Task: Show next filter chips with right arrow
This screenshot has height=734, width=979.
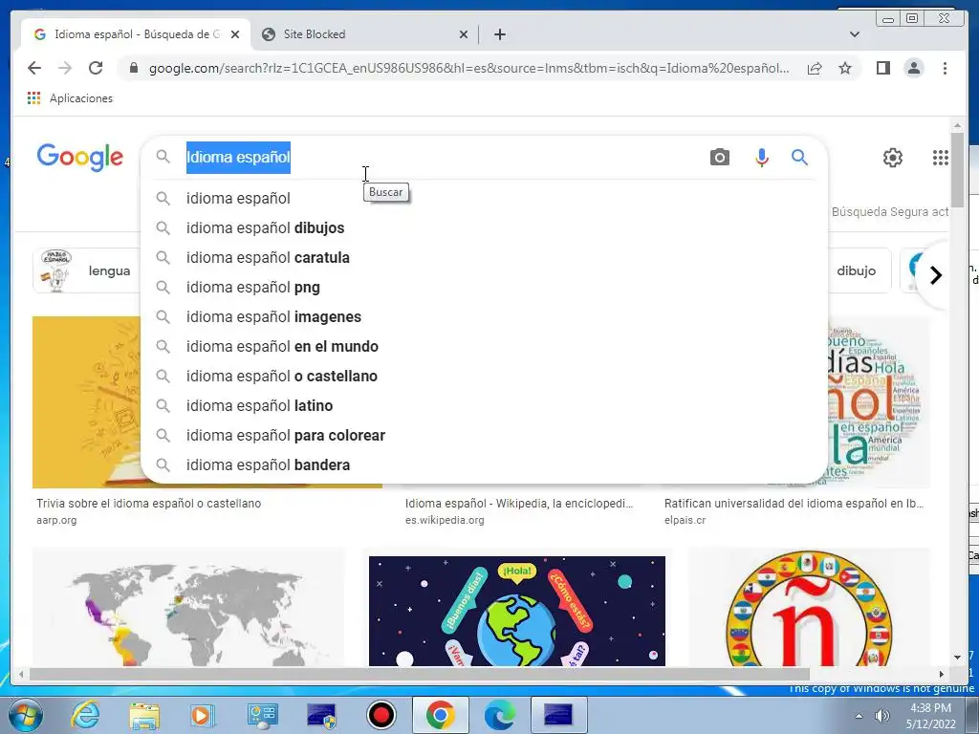Action: (935, 275)
